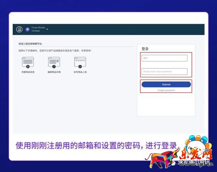Viewport: 217px width, 172px height.
Task: Focus the email input field
Action: coord(165,58)
